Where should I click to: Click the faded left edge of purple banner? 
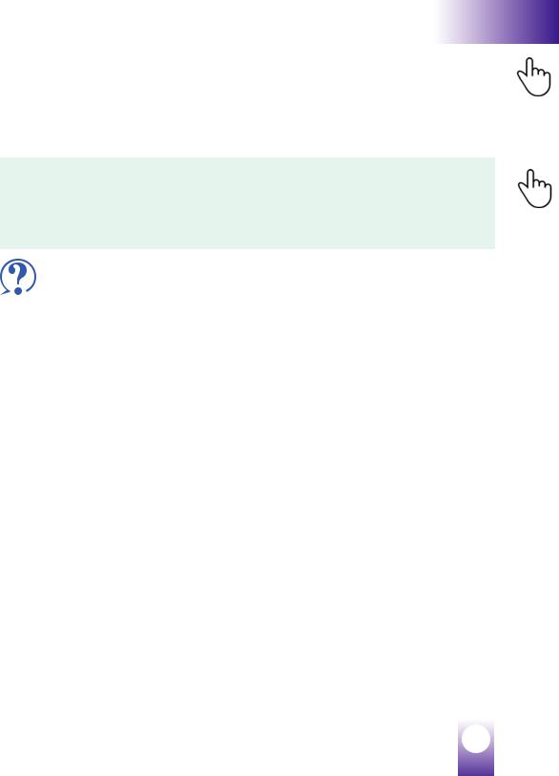[445, 22]
